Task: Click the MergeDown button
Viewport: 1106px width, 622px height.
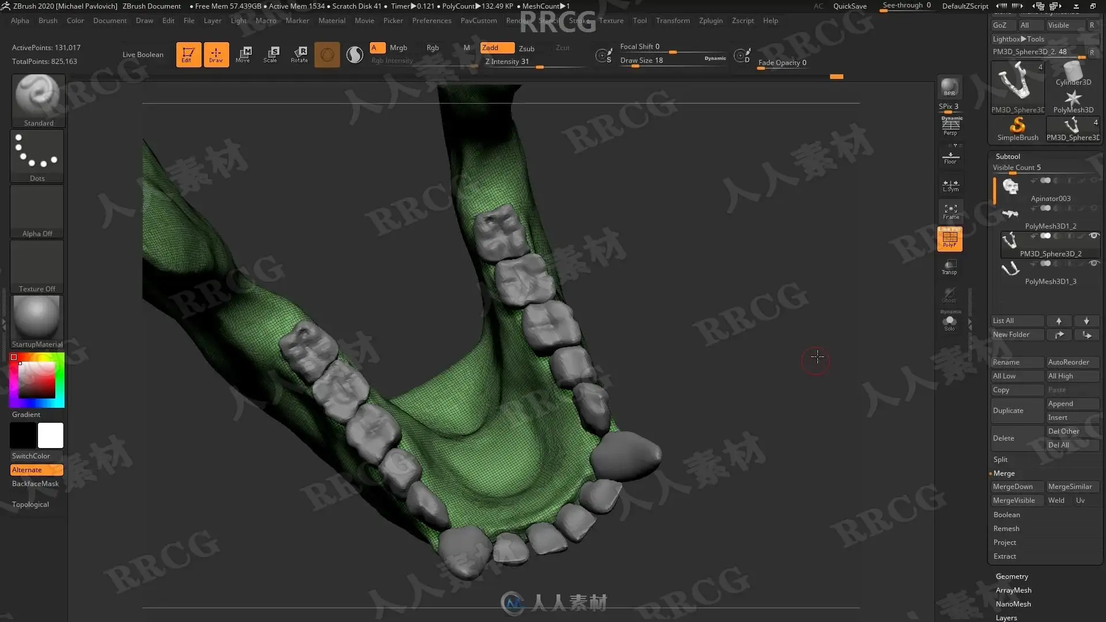Action: 1013,487
